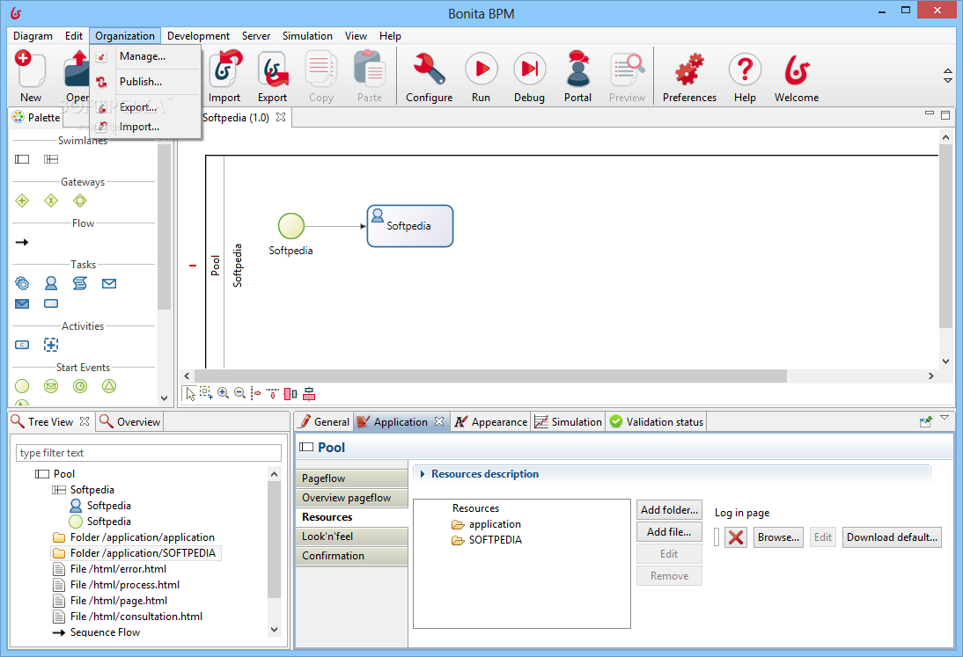
Task: Select the sequence flow arrow tool
Action: tap(22, 243)
